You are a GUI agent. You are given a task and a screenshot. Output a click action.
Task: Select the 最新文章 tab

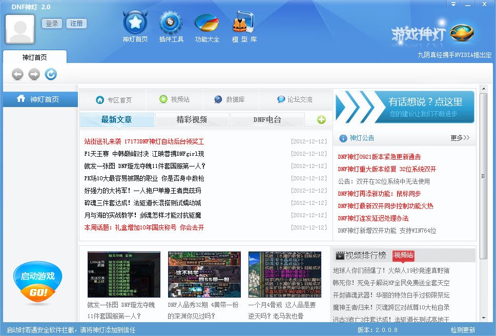117,120
